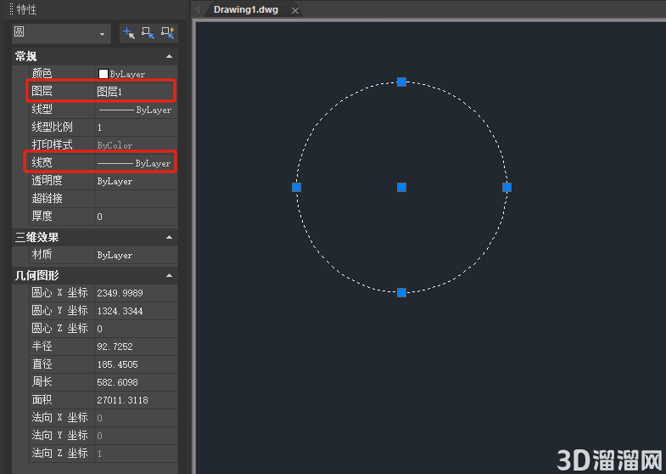The width and height of the screenshot is (666, 474).
Task: Click the white ByLayer color swatch
Action: 104,74
